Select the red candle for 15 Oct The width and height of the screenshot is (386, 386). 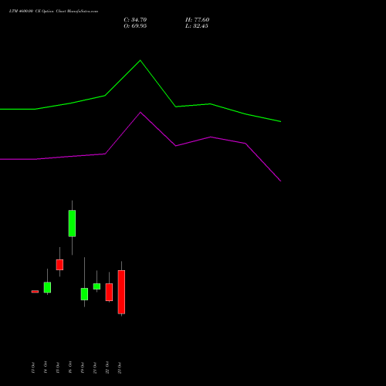tap(59, 265)
